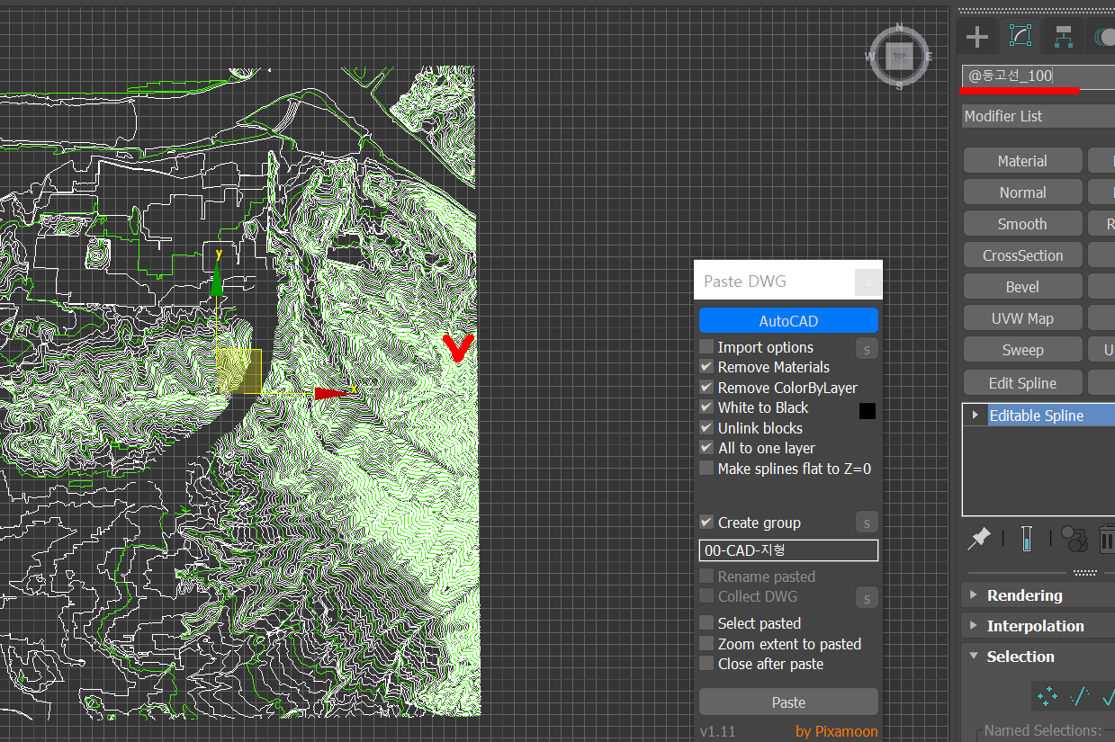This screenshot has height=742, width=1115.
Task: Toggle Create group checkbox
Action: [x=706, y=523]
